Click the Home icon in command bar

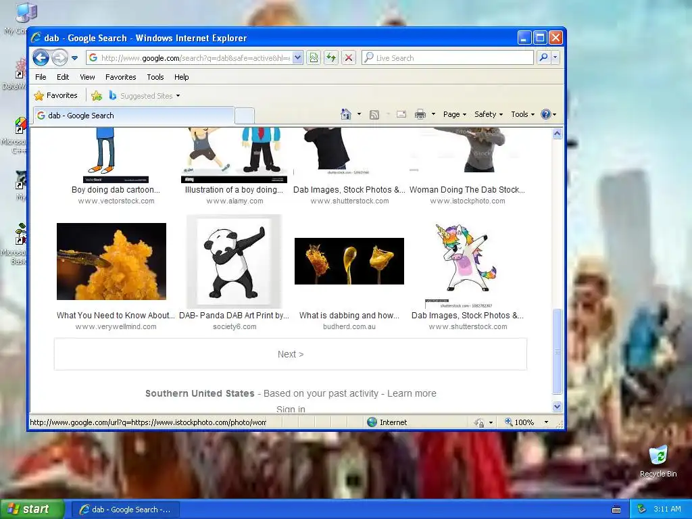pos(346,114)
